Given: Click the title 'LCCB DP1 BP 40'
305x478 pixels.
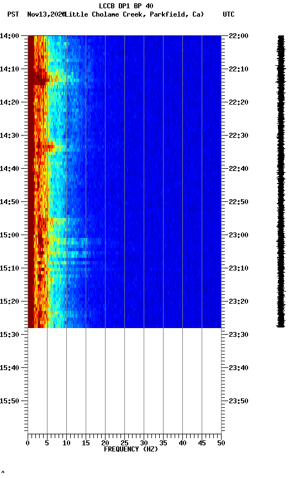Looking at the screenshot, I should pyautogui.click(x=126, y=6).
